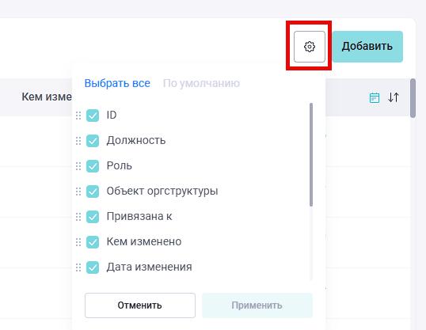Click the column list scrollbar thumb
This screenshot has width=426, height=330.
click(x=311, y=154)
